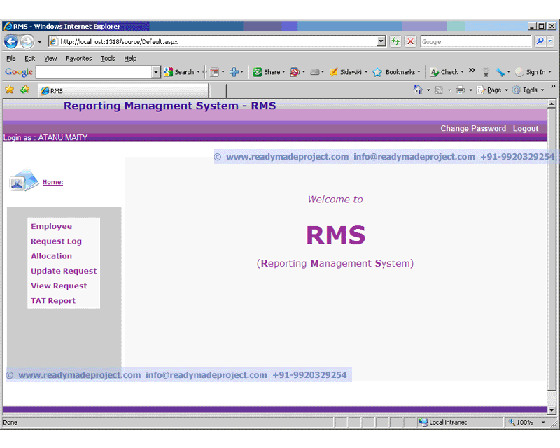Click the Google search box at top right

click(475, 42)
